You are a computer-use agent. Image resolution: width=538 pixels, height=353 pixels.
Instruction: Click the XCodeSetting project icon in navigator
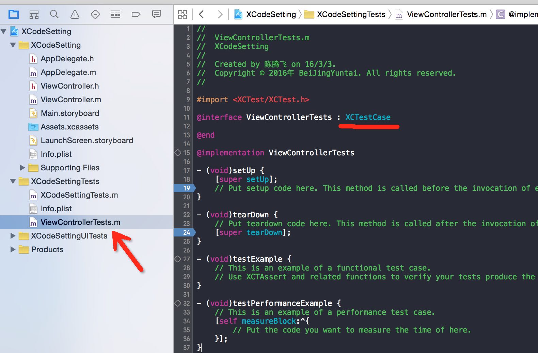point(14,31)
